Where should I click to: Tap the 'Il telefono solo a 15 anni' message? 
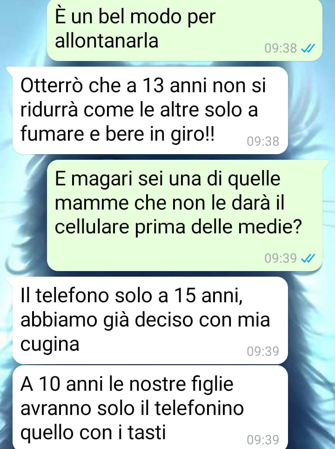click(150, 320)
